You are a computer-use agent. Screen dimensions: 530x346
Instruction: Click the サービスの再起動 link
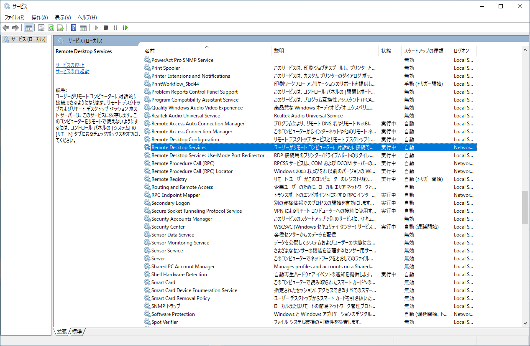[x=72, y=71]
